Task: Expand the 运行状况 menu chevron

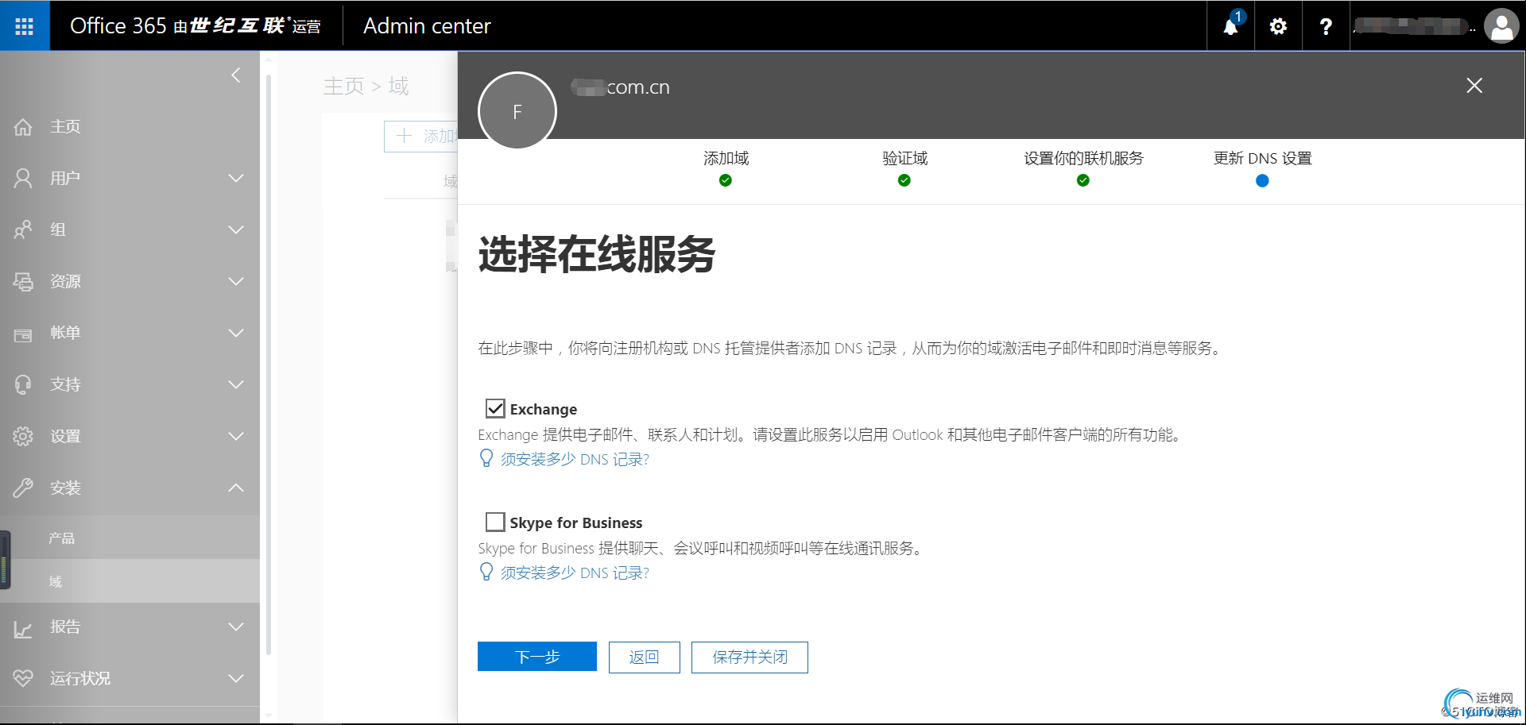Action: (x=236, y=679)
